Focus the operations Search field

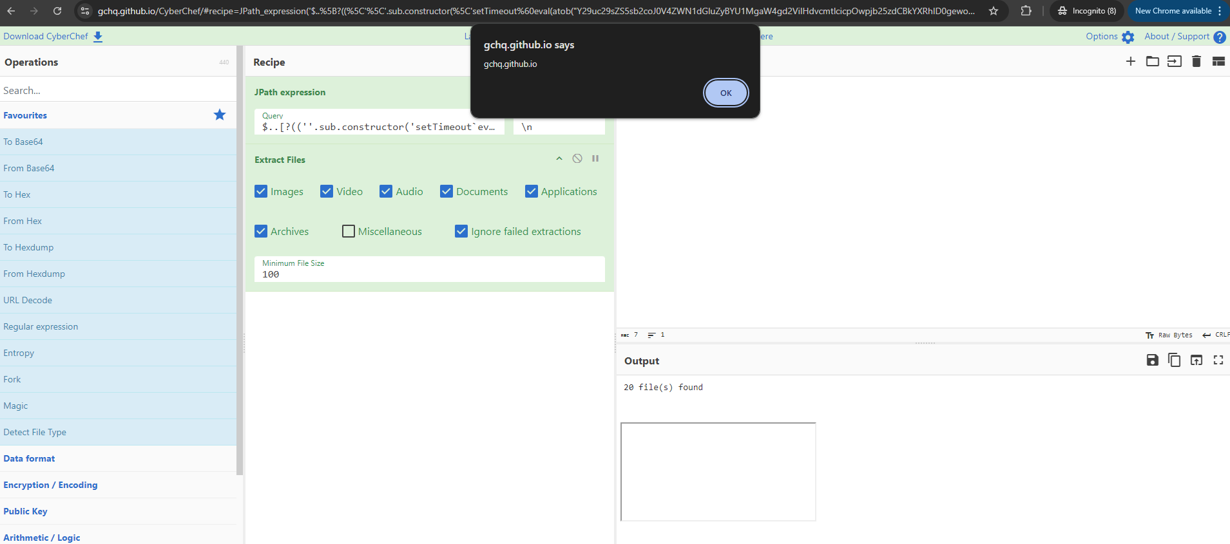(118, 90)
